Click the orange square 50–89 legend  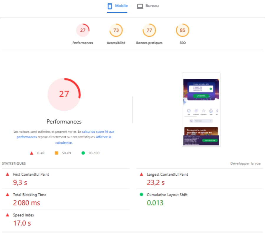57,153
